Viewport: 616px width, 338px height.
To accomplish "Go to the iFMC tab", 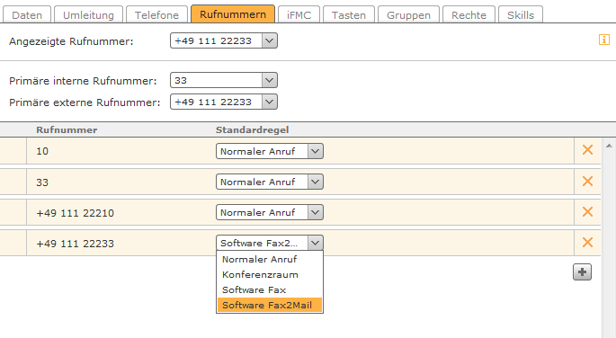I will pos(299,15).
